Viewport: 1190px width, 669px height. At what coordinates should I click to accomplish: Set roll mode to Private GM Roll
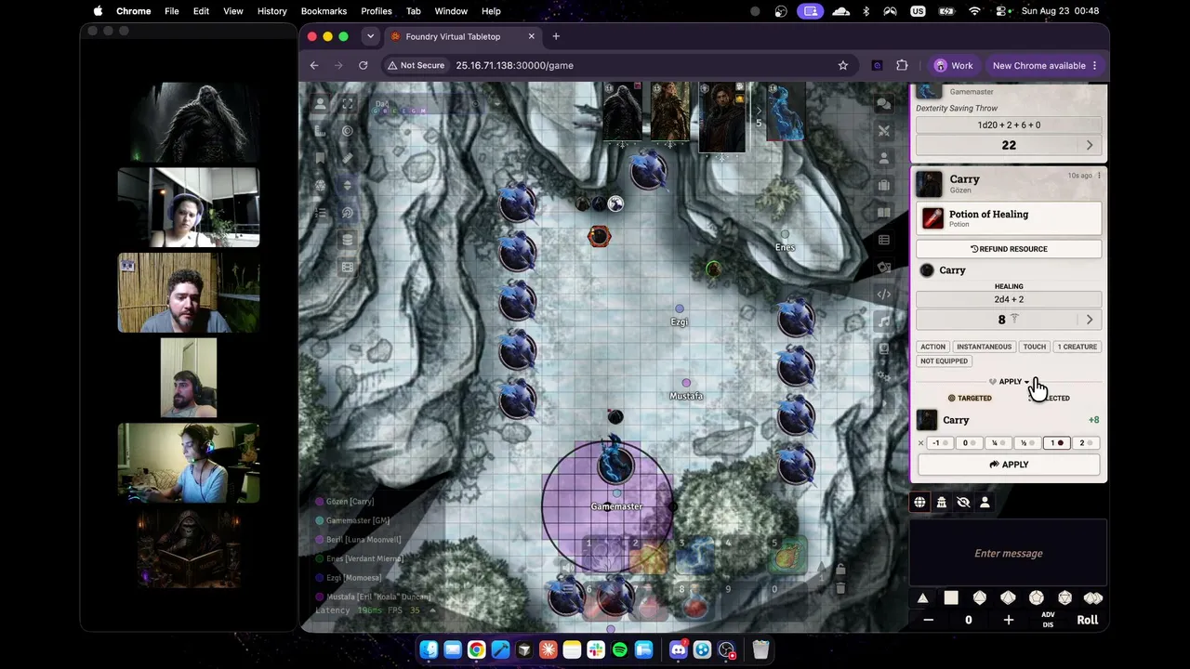point(941,503)
